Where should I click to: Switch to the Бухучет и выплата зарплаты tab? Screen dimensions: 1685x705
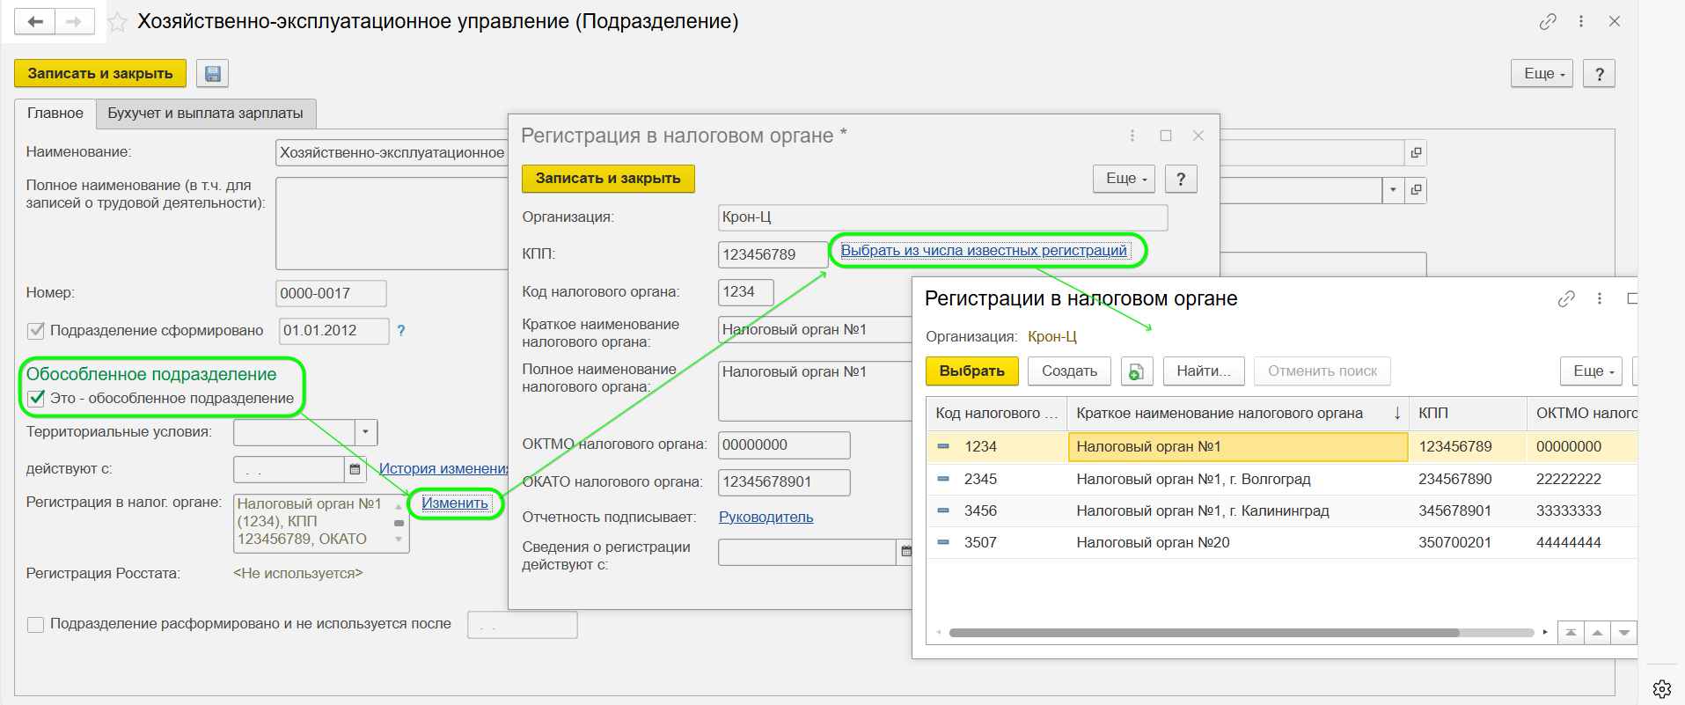pyautogui.click(x=205, y=114)
